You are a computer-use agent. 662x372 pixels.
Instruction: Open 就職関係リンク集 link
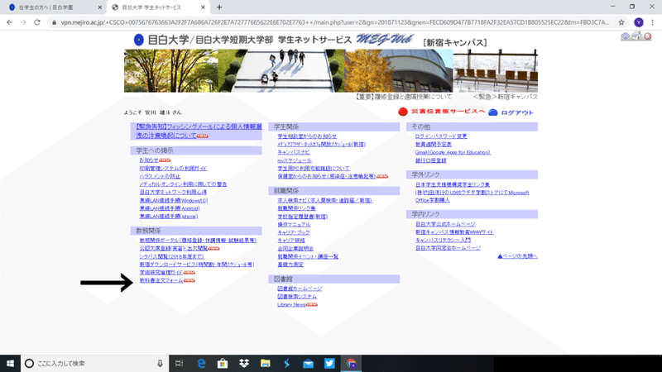point(296,208)
